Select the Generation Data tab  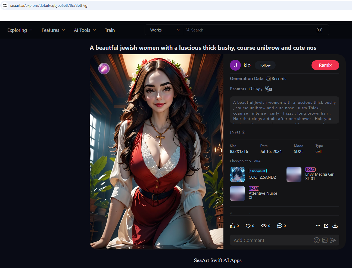(x=247, y=78)
